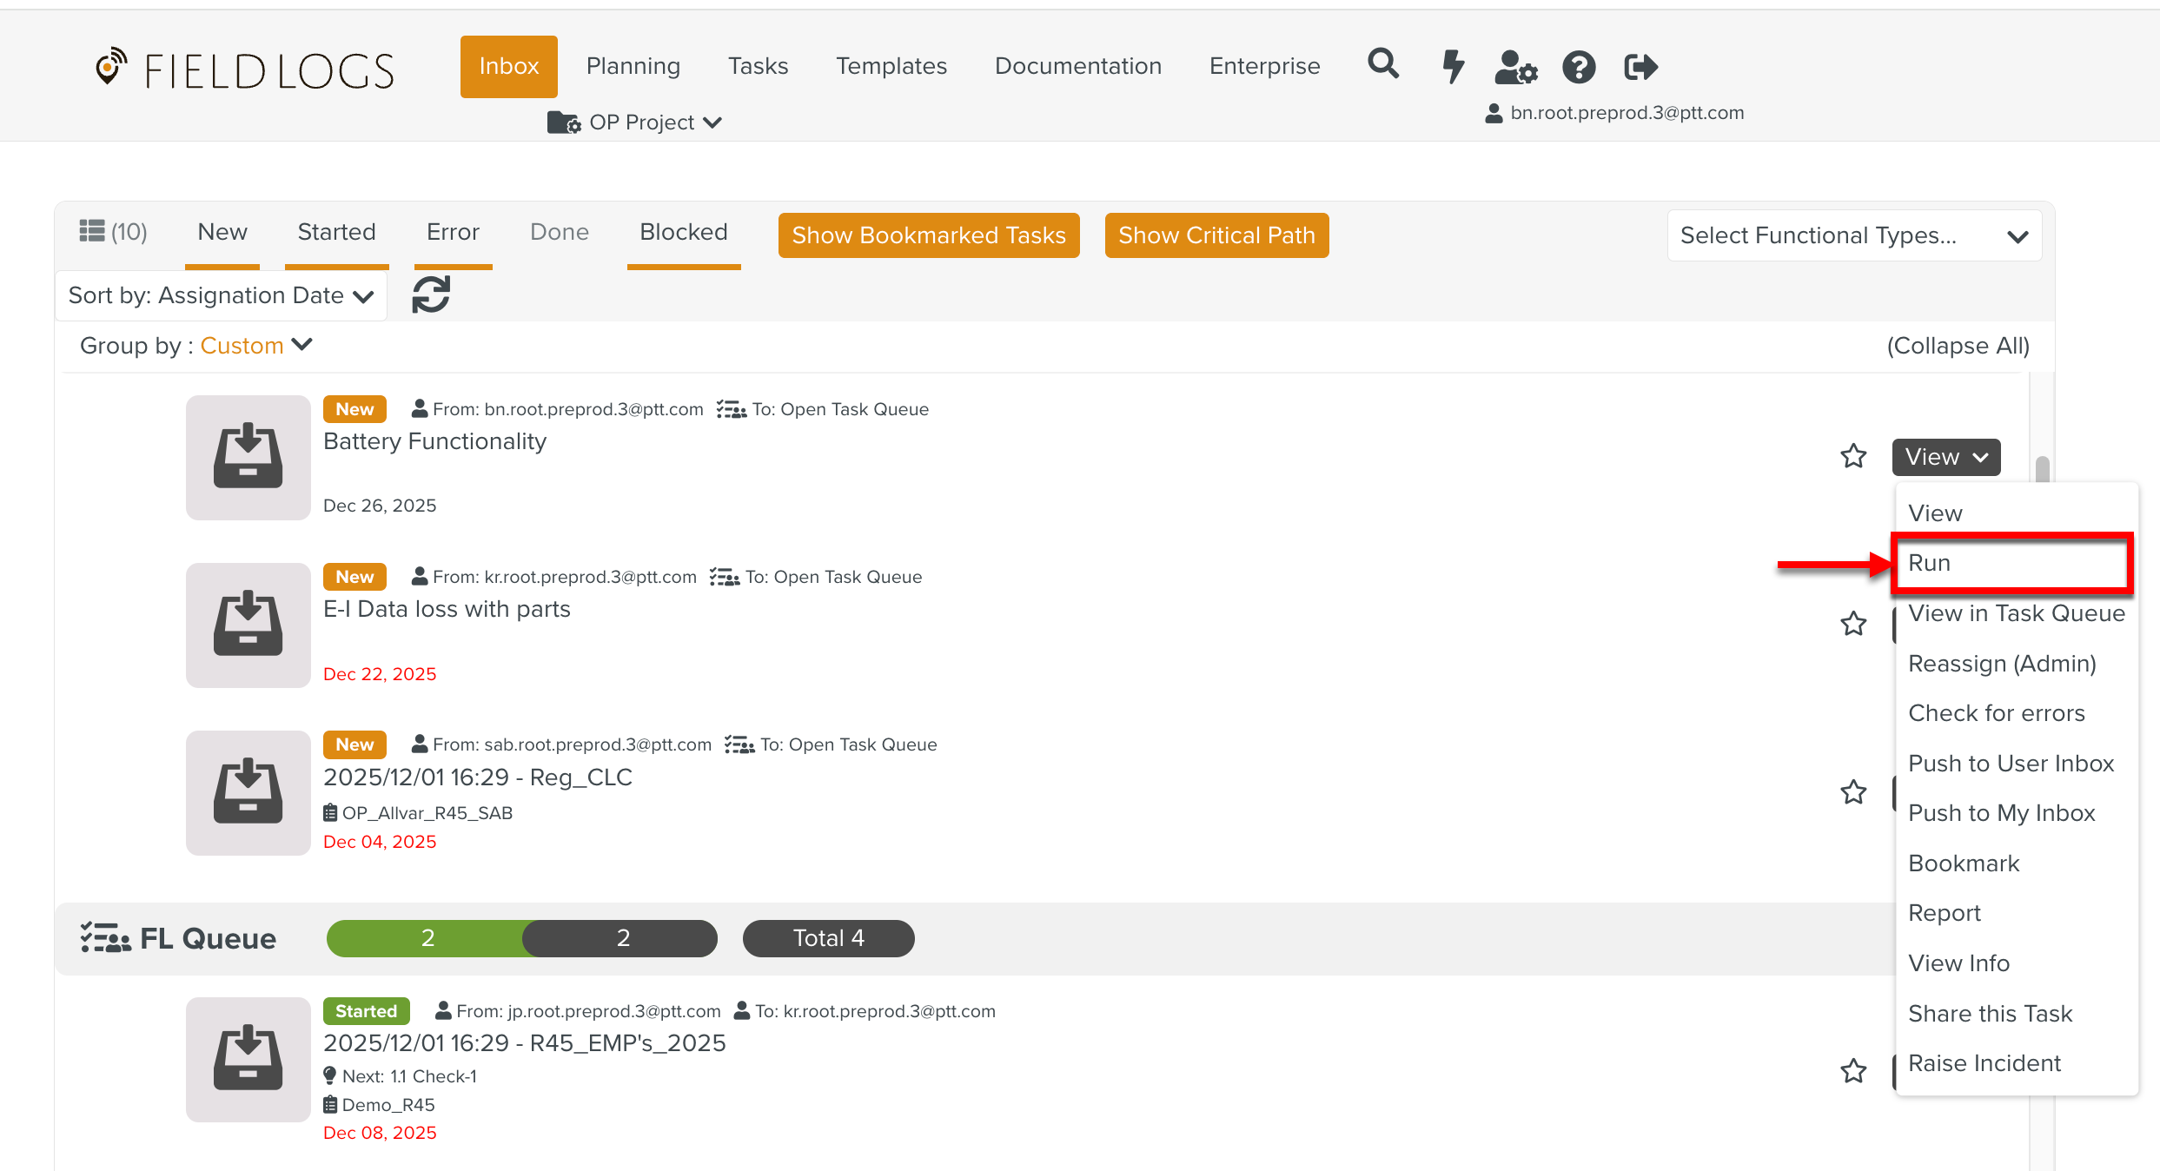2160x1171 pixels.
Task: Click Show Bookmarked Tasks button
Action: pos(928,235)
